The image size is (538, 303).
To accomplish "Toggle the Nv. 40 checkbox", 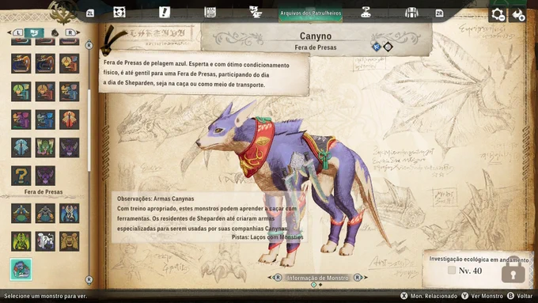I will 452,270.
